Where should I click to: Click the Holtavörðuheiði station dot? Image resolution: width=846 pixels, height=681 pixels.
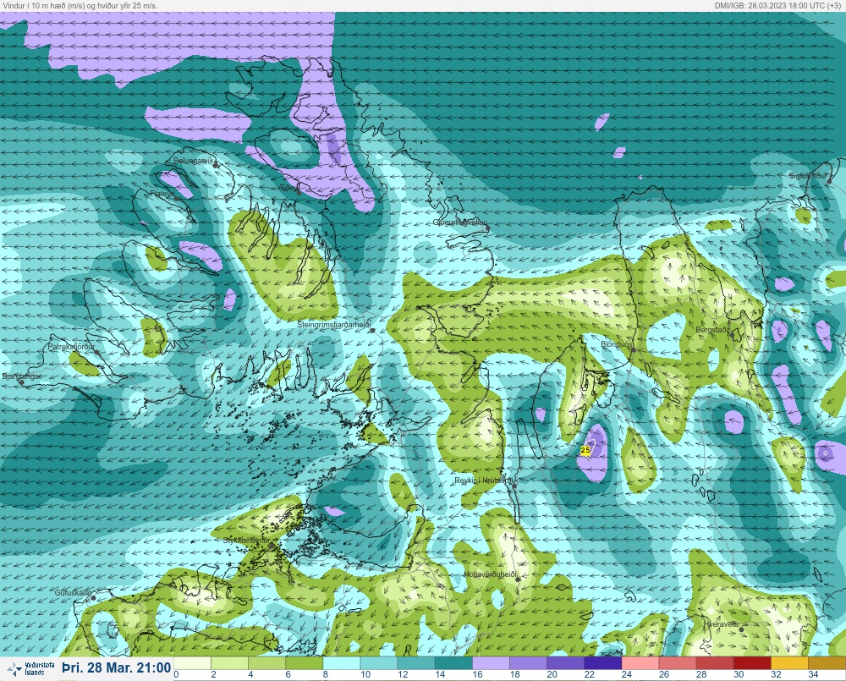518,579
